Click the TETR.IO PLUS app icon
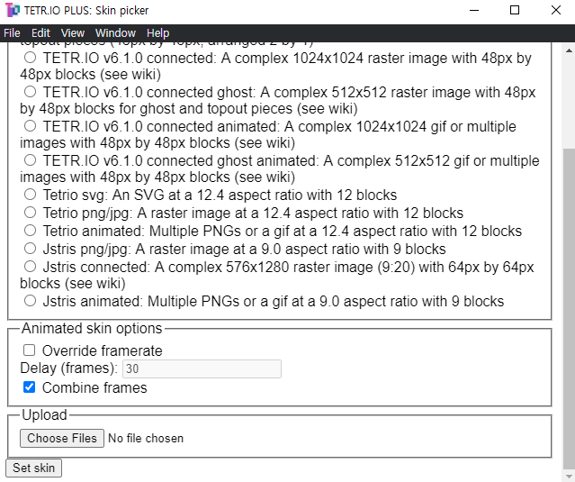The width and height of the screenshot is (575, 482). [12, 11]
